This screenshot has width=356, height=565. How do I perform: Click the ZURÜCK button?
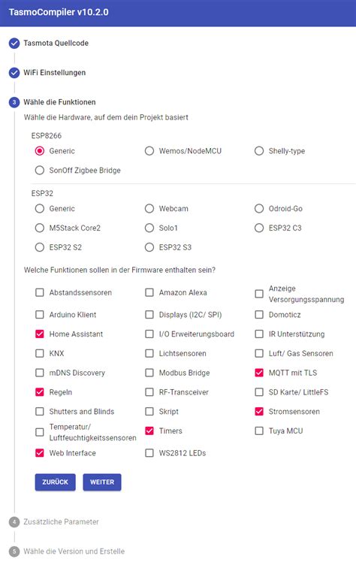coord(55,482)
